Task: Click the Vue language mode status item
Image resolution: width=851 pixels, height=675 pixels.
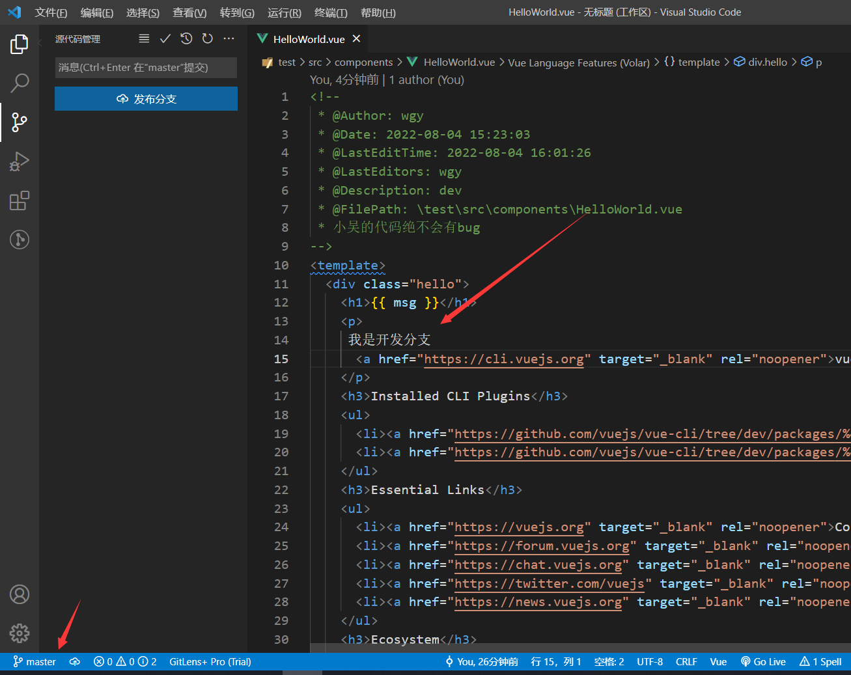Action: point(718,662)
